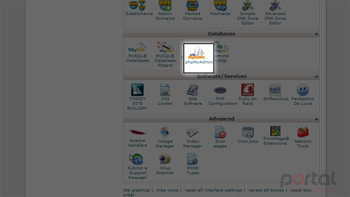The height and width of the screenshot is (197, 350).
Task: Open phpMyAdmin
Action: point(199,58)
